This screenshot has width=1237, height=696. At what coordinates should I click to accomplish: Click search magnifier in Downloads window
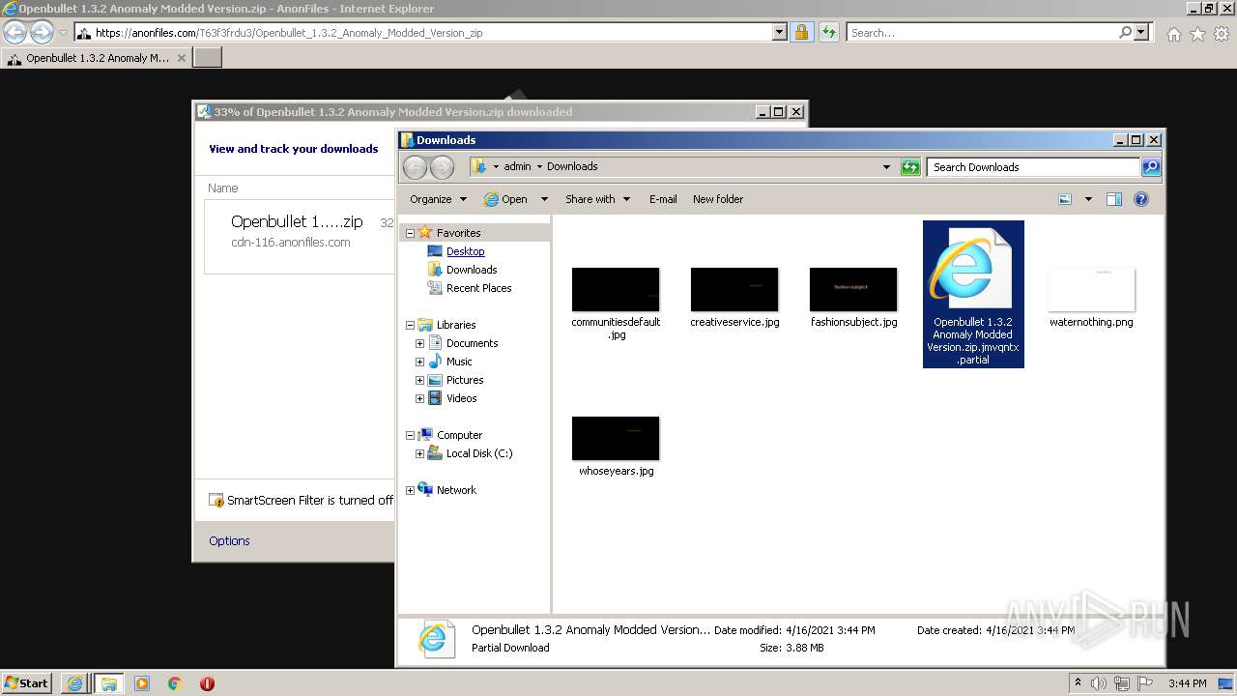(x=1150, y=167)
